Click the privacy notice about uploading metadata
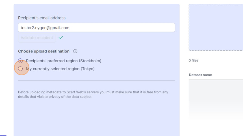243x136 pixels. pyautogui.click(x=93, y=95)
